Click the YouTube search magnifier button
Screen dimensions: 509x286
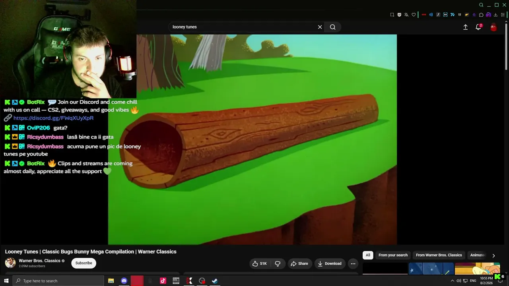pyautogui.click(x=333, y=27)
